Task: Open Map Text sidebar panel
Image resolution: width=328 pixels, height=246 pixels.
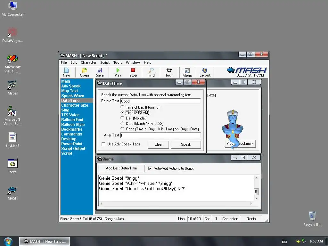Action: [70, 91]
